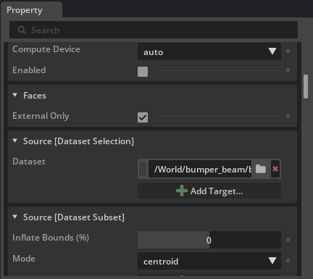
Task: Collapse the Source [Dataset Subset] section
Action: click(x=15, y=217)
